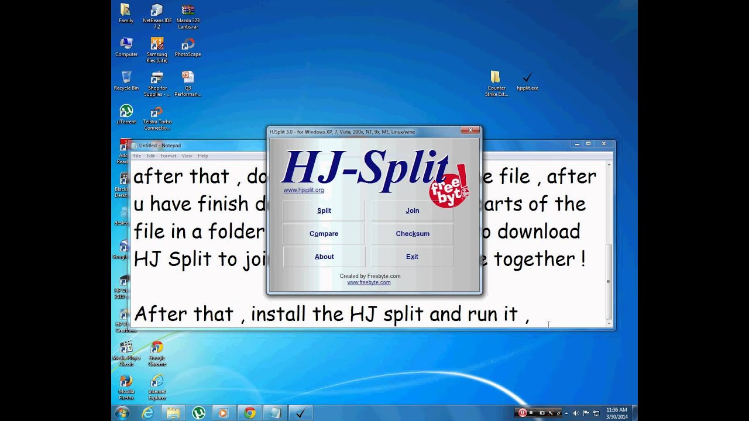Select the Telstra Turbo Connection desktop icon
749x421 pixels.
(157, 118)
